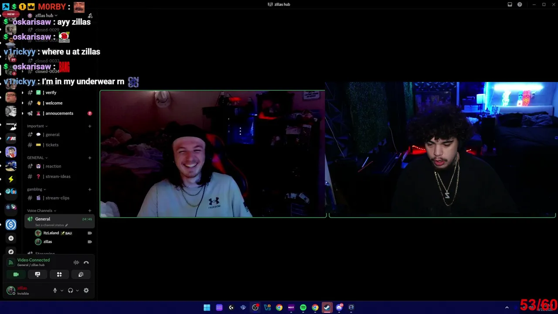Open microphone input options arrow
The height and width of the screenshot is (314, 558).
[x=61, y=290]
